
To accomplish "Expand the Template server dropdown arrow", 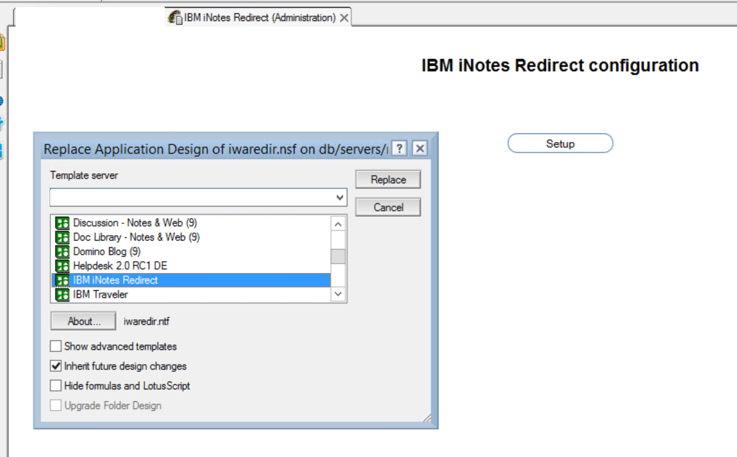I will pyautogui.click(x=340, y=197).
